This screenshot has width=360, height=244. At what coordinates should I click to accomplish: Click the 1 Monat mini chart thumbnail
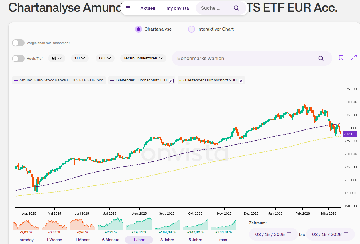tap(82, 224)
